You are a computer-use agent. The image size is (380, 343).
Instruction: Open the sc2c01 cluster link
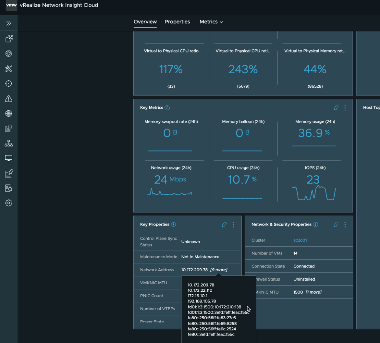(300, 240)
